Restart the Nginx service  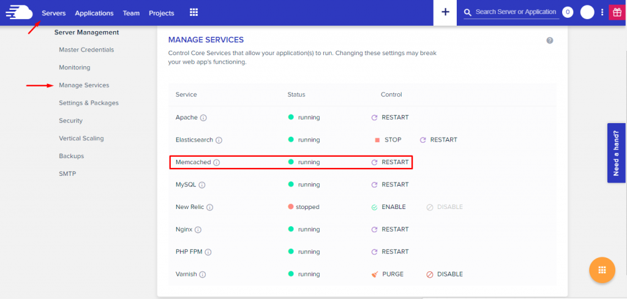(x=390, y=229)
